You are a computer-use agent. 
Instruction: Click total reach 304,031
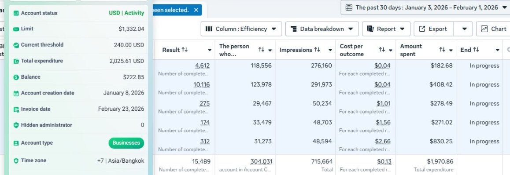[x=261, y=162]
